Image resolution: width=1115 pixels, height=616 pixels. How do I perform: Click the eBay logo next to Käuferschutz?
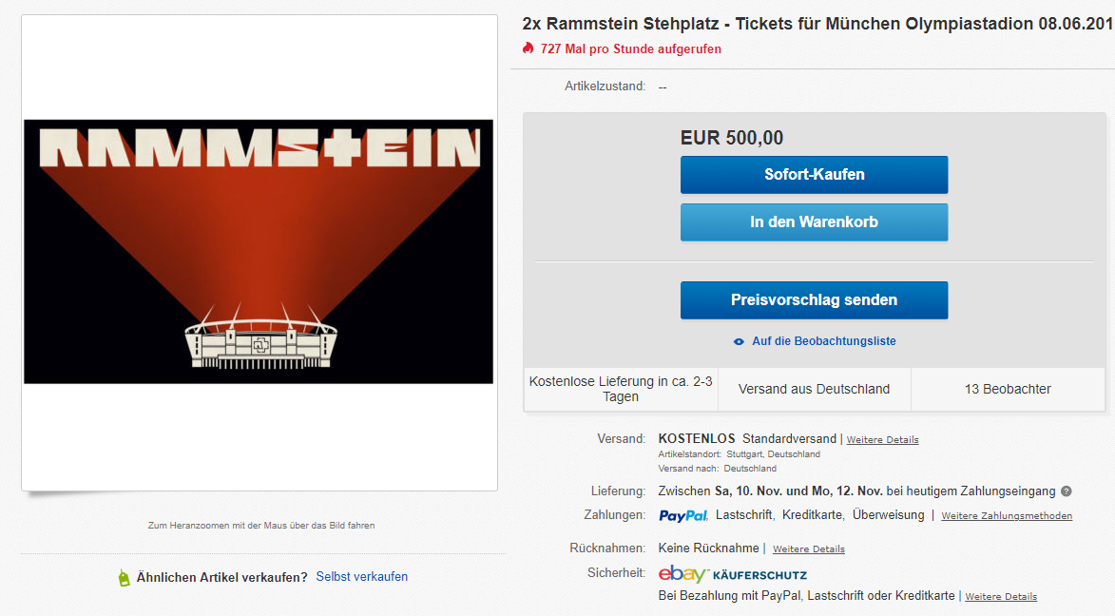coord(682,574)
